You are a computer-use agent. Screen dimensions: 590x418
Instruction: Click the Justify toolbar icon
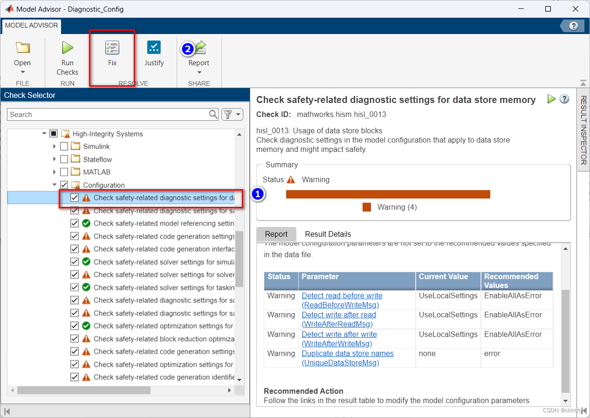tap(154, 48)
